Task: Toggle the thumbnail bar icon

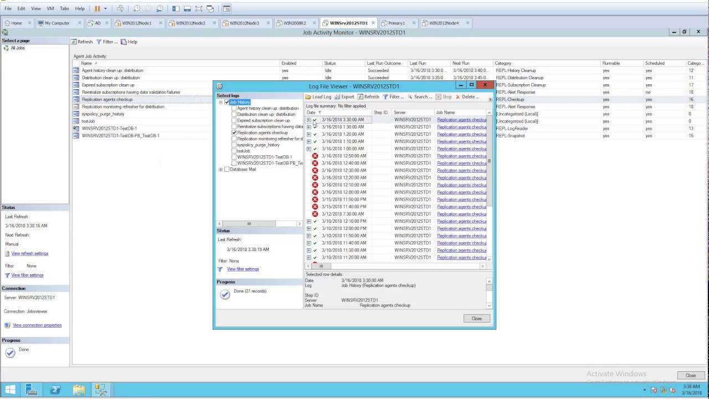Action: tap(187, 8)
